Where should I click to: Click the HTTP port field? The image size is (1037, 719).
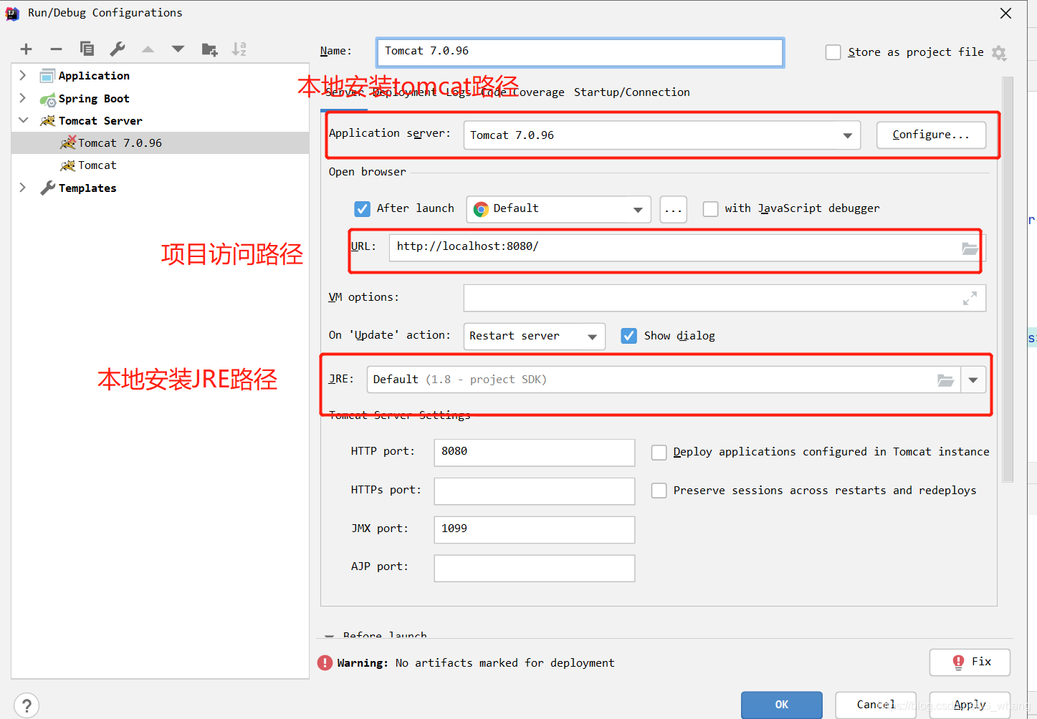[534, 453]
